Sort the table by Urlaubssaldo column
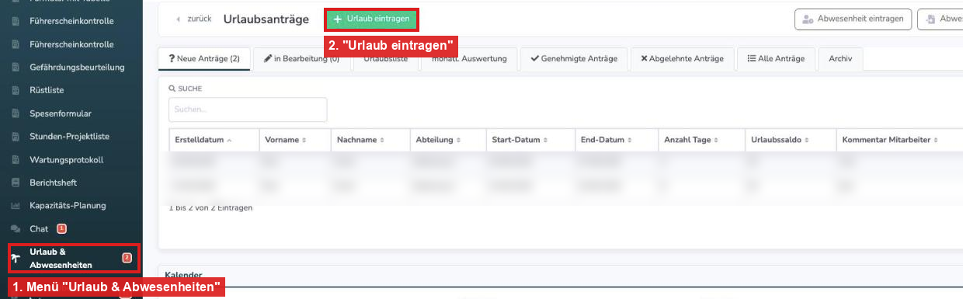 (x=790, y=140)
